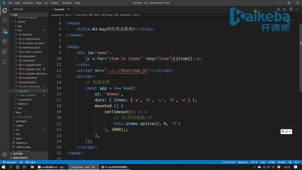Click the Open Changes icon in editor toolbar
The image size is (302, 170).
[278, 9]
